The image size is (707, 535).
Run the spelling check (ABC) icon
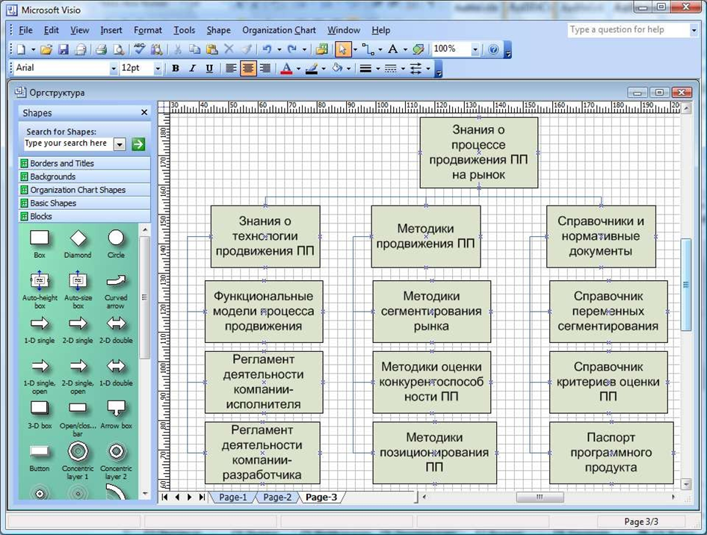click(139, 49)
